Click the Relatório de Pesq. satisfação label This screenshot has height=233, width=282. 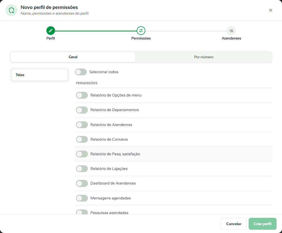tap(115, 154)
